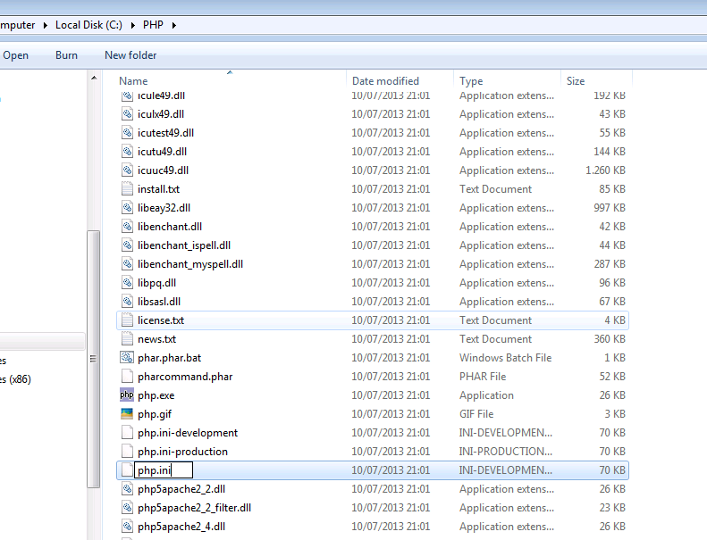Click the icutu49.dll file icon
The height and width of the screenshot is (540, 707).
(127, 152)
